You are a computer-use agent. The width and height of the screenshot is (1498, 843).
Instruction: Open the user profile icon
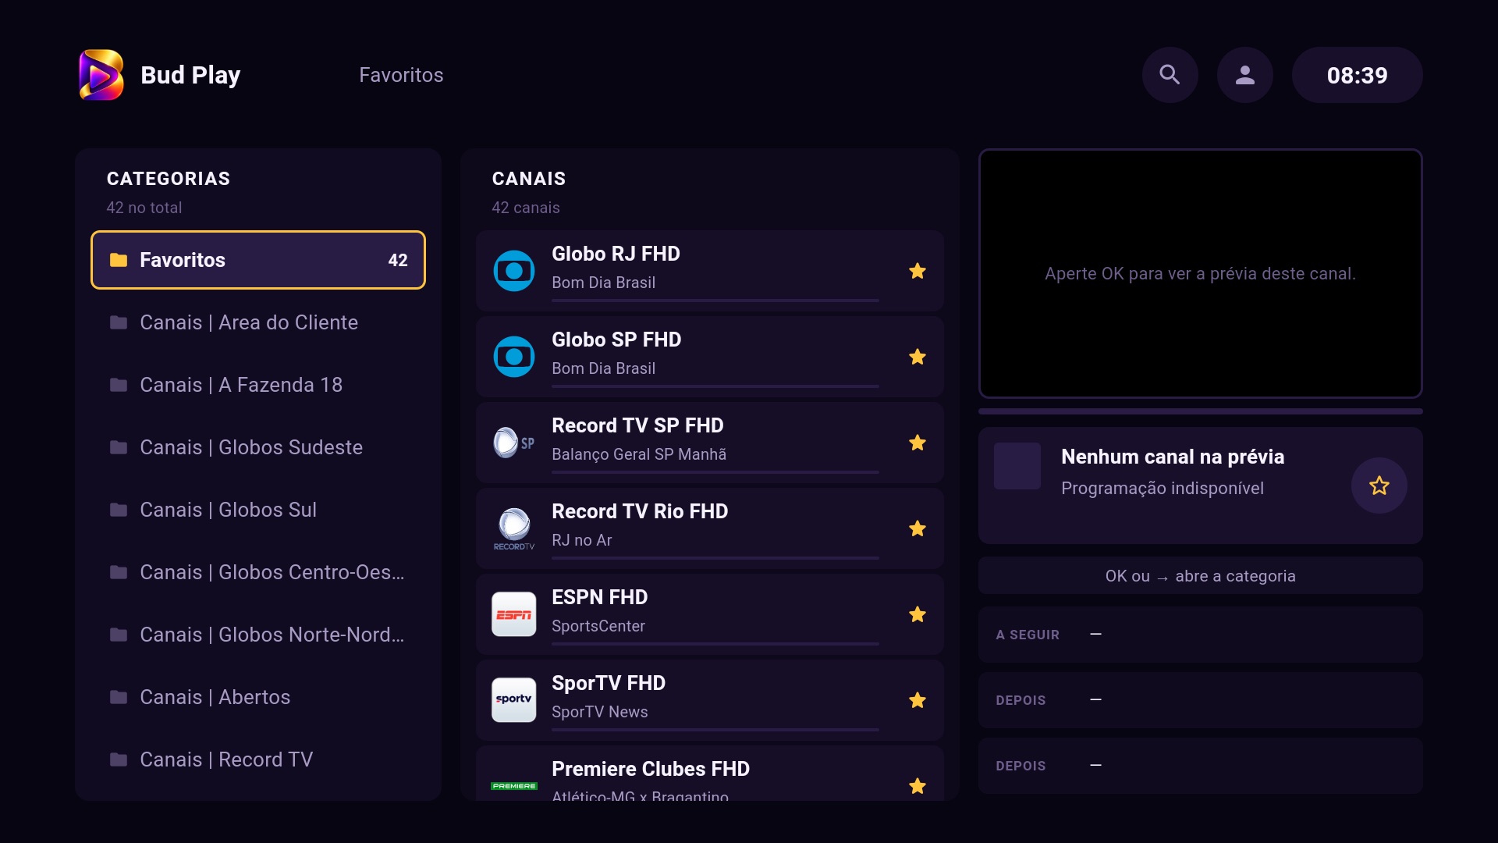click(1245, 75)
